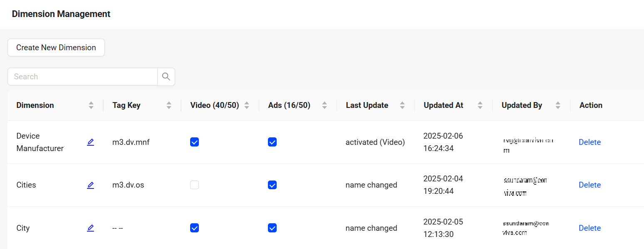Delete the Cities dimension row
Image resolution: width=644 pixels, height=249 pixels.
590,185
